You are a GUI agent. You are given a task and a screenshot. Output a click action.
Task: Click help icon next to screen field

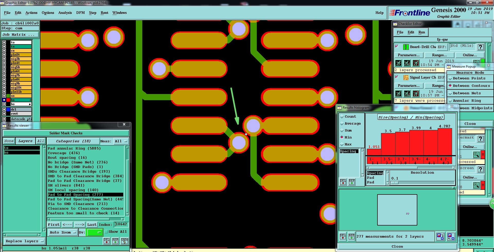[x=480, y=169]
